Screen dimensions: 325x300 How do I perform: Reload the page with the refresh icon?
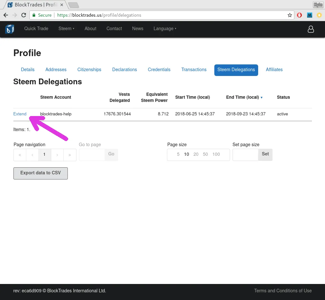click(24, 15)
